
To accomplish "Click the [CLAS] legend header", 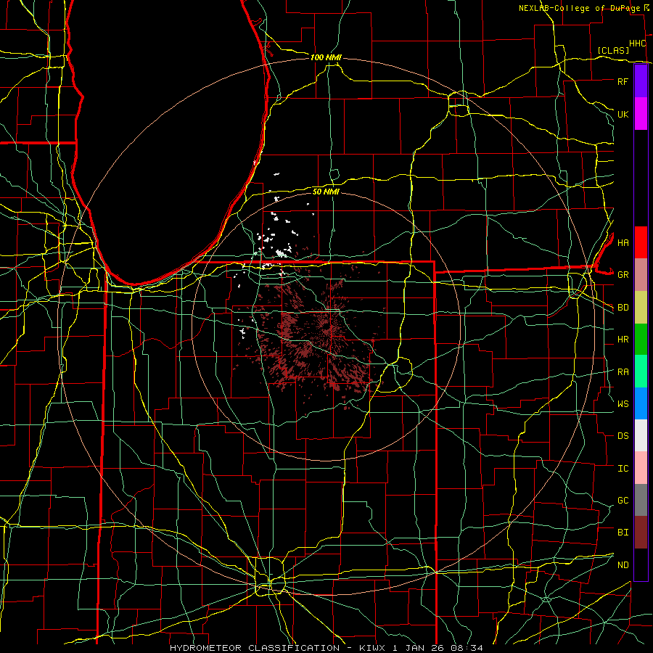I will [613, 50].
